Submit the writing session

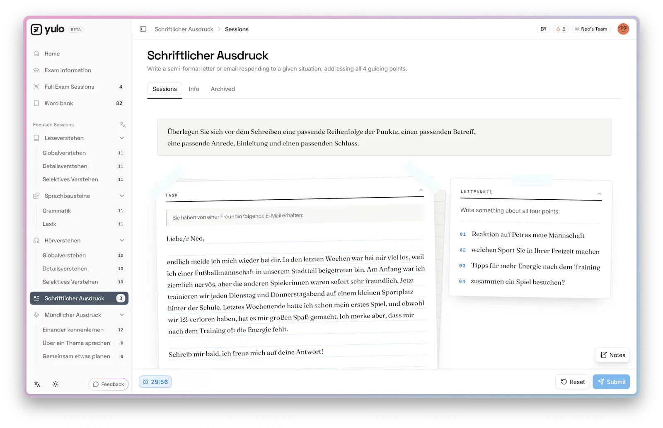point(611,382)
